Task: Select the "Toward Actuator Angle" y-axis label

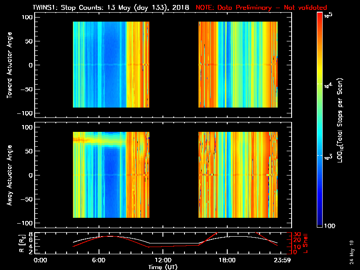Action: [9, 66]
